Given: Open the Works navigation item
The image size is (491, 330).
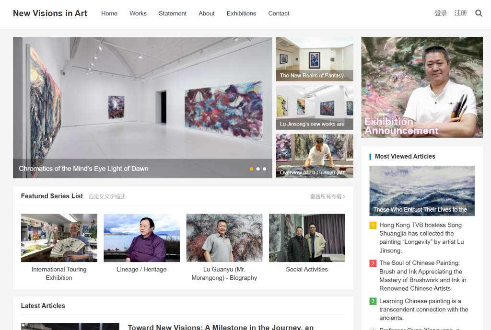Looking at the screenshot, I should pos(138,13).
